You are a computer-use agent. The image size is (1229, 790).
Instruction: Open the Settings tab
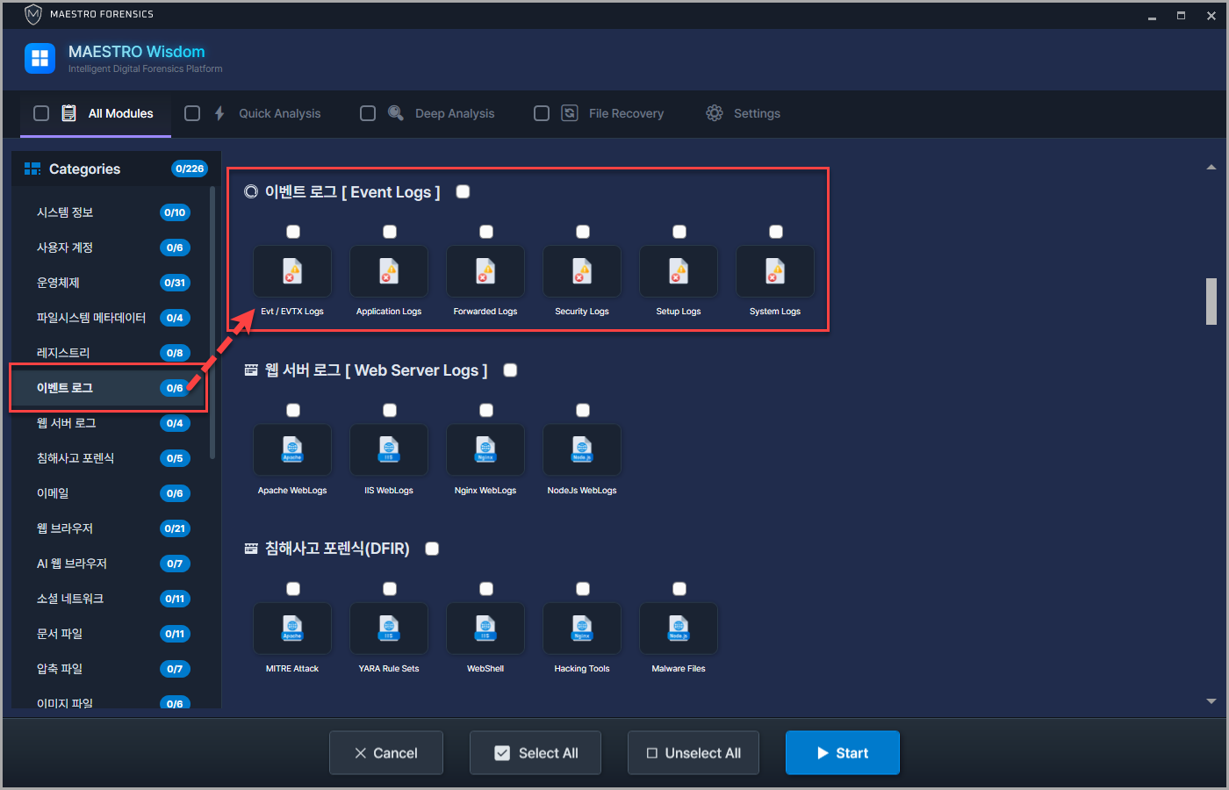click(756, 113)
